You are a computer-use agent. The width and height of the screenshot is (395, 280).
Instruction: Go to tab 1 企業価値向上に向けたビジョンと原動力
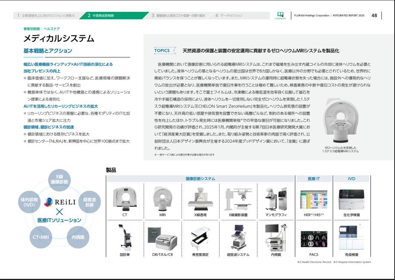[48, 16]
